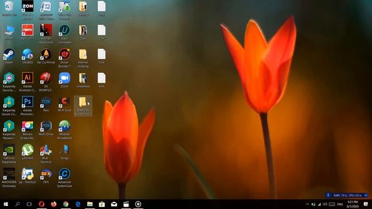372x209 pixels.
Task: Select the UltraISO desktop shortcut
Action: (27, 56)
